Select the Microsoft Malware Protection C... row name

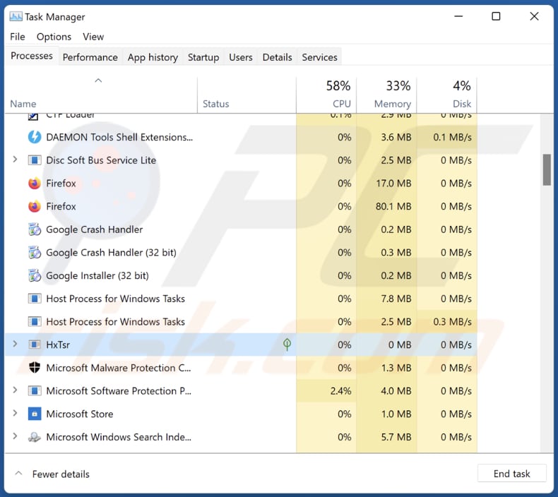(119, 368)
